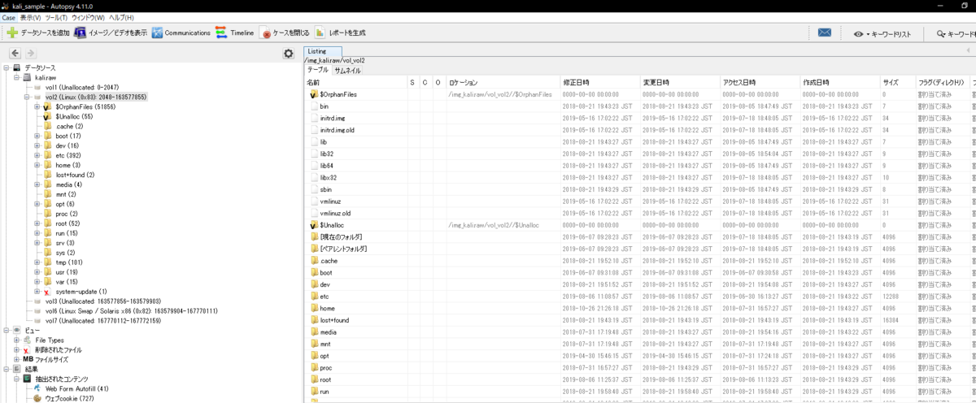Expand the etc (392) folder node

pos(37,155)
